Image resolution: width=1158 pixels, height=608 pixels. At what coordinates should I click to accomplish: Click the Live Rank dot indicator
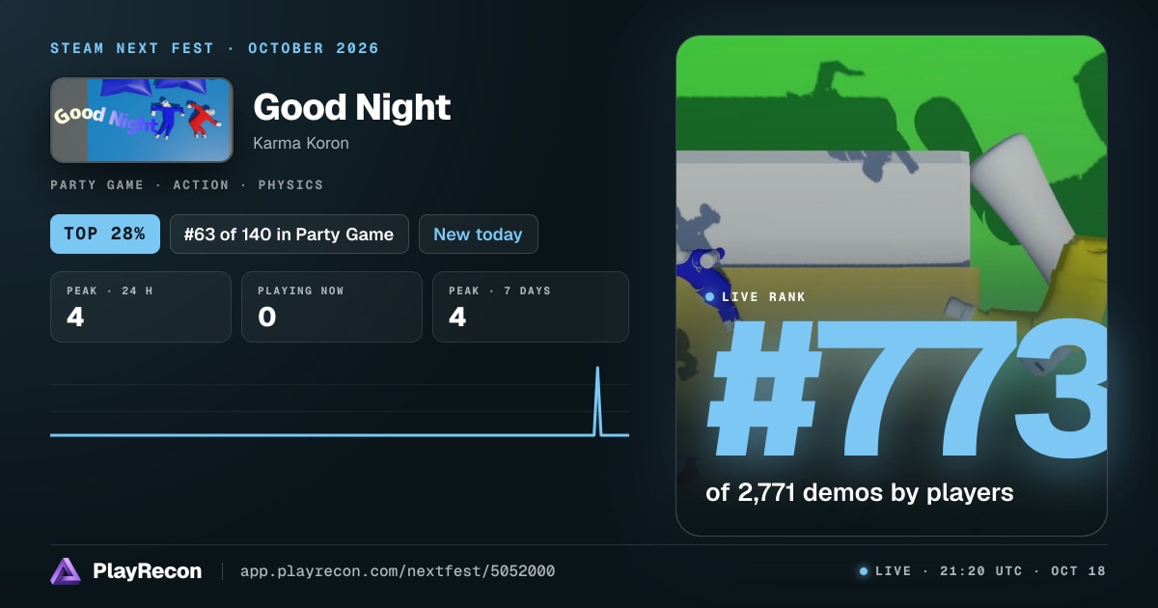710,297
